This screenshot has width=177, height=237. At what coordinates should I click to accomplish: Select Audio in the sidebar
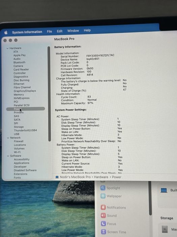(x=17, y=59)
